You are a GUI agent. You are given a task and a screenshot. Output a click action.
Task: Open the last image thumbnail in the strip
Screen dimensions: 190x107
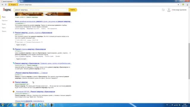point(64,14)
